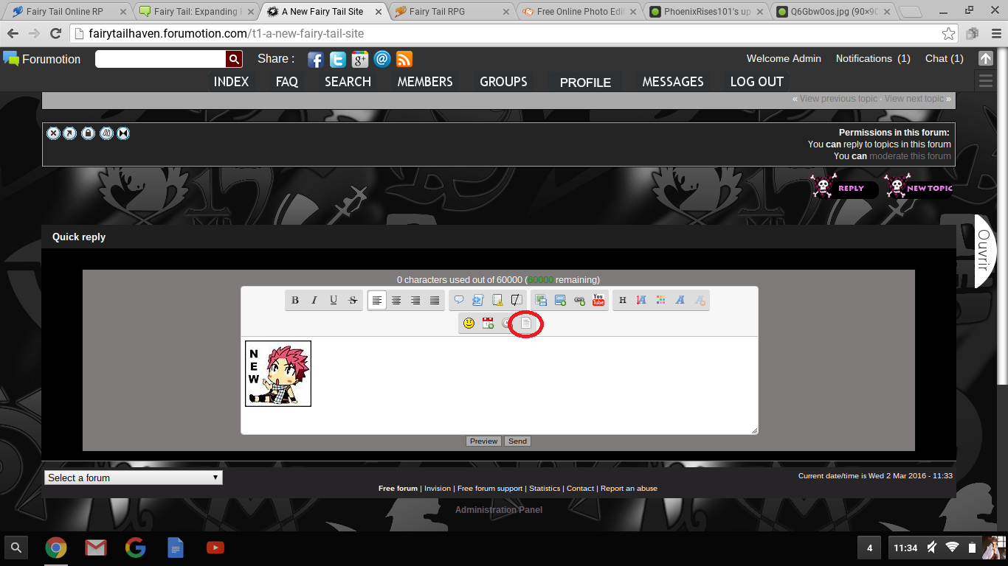Open the SEARCH navigation item
This screenshot has height=566, width=1008.
tap(348, 82)
